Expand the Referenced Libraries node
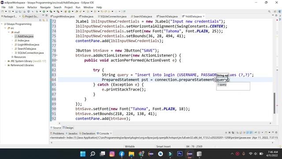Image resolution: width=282 pixels, height=159 pixels. pos(5,65)
